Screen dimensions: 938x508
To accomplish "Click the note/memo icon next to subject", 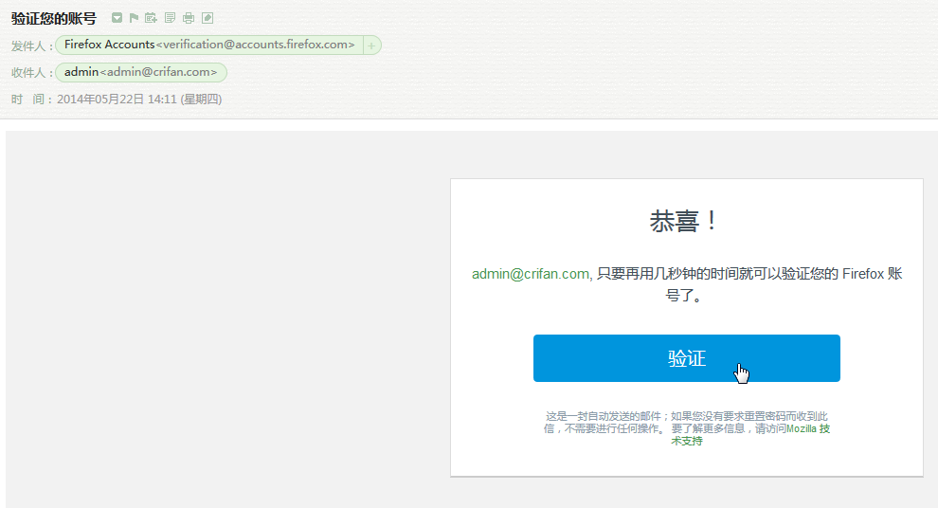I will (x=170, y=18).
